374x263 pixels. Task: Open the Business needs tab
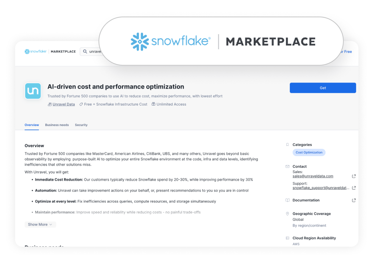(57, 125)
